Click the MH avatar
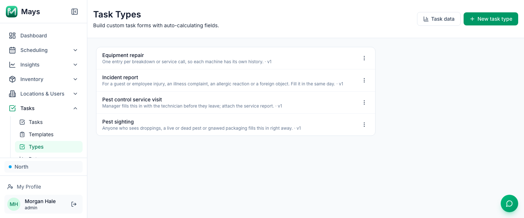524x218 pixels. click(14, 204)
